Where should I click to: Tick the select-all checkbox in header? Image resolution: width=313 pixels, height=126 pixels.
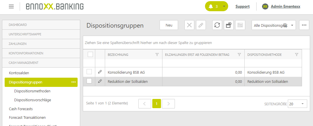[90, 54]
